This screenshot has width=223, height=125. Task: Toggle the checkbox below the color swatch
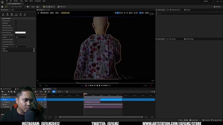click(16, 35)
